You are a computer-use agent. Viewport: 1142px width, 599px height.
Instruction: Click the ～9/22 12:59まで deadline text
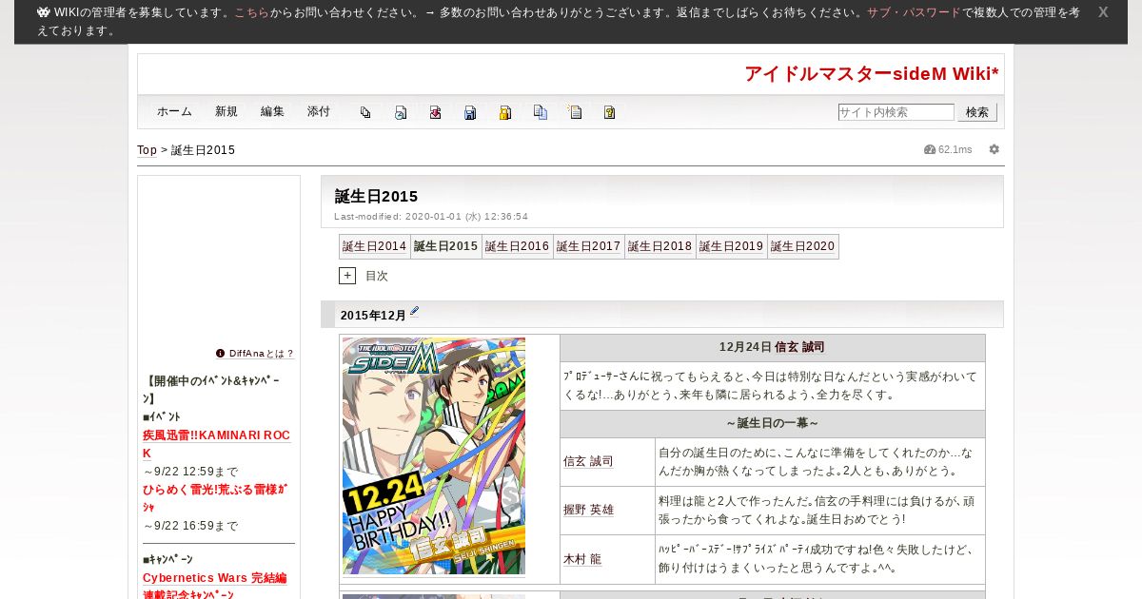coord(190,472)
